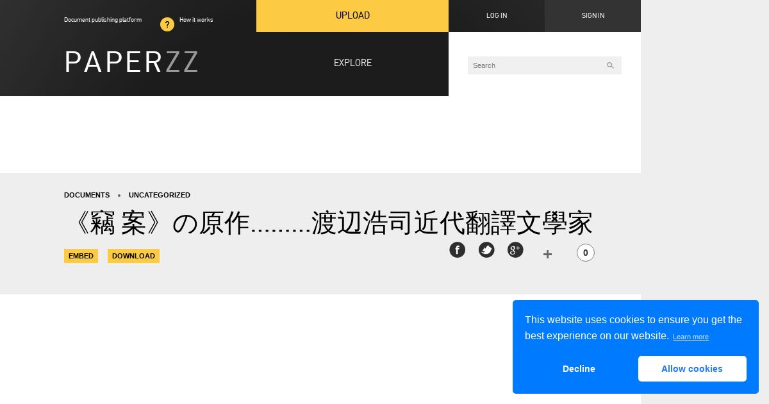The height and width of the screenshot is (404, 769).
Task: Open the Learn more cookie link
Action: 691,337
